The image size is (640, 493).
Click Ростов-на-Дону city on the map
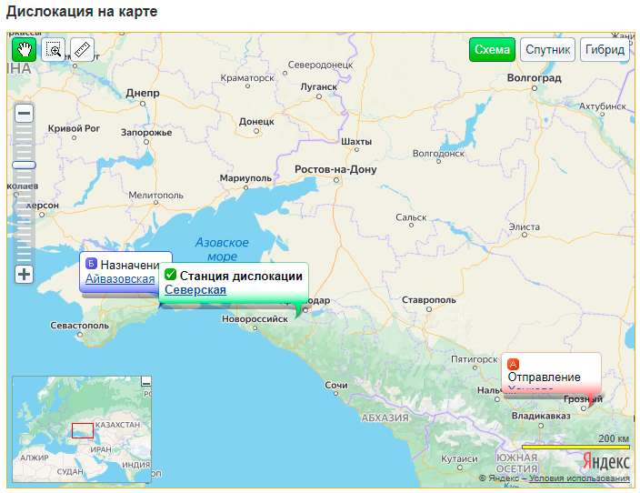pyautogui.click(x=335, y=170)
